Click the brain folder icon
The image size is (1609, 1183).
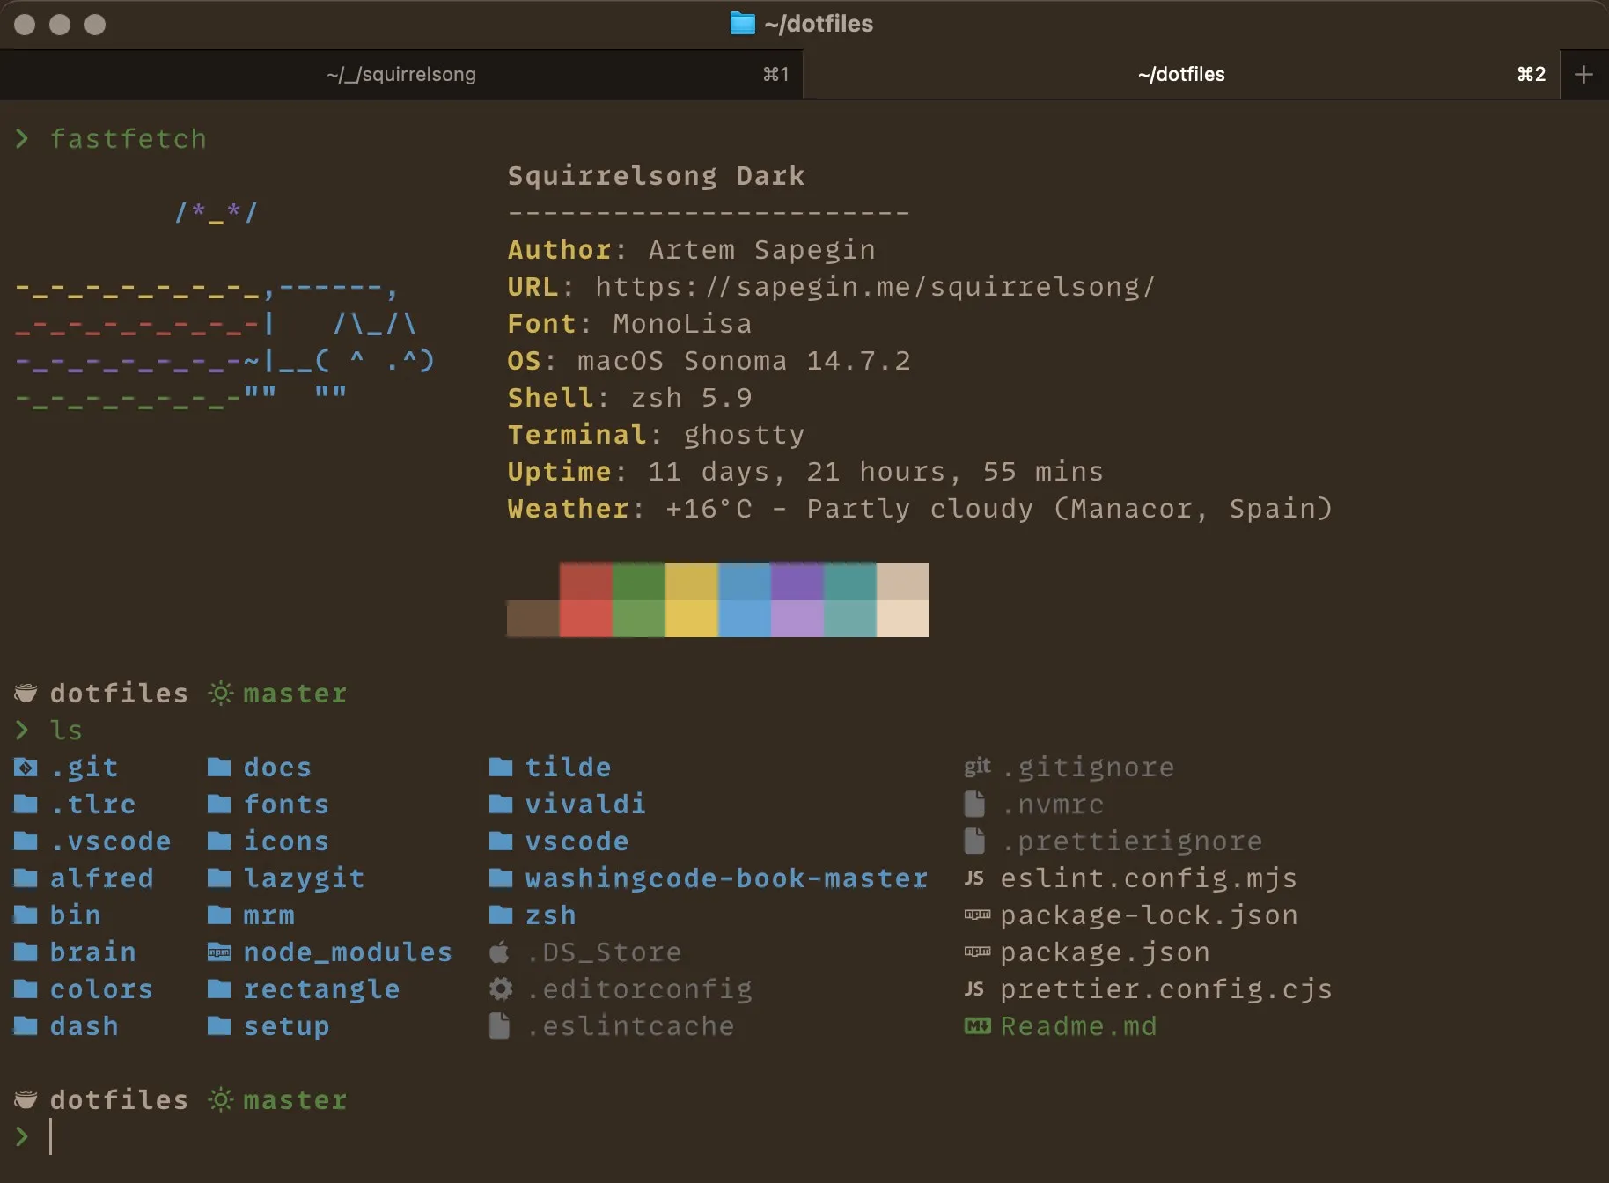click(x=26, y=952)
